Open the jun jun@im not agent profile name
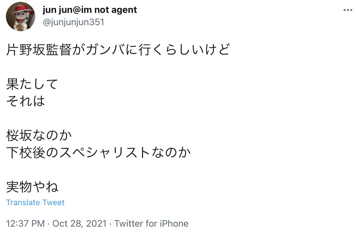Image resolution: width=356 pixels, height=234 pixels. click(90, 10)
